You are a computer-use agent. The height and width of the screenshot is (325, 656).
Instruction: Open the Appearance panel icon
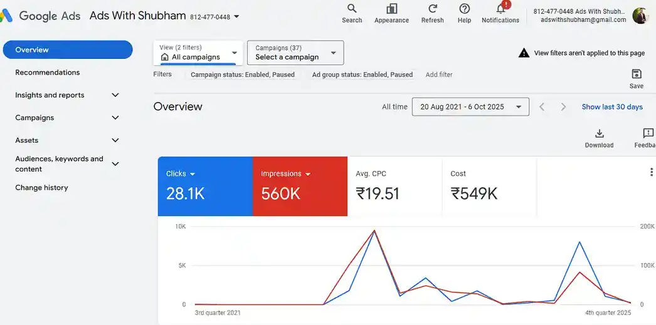point(391,8)
